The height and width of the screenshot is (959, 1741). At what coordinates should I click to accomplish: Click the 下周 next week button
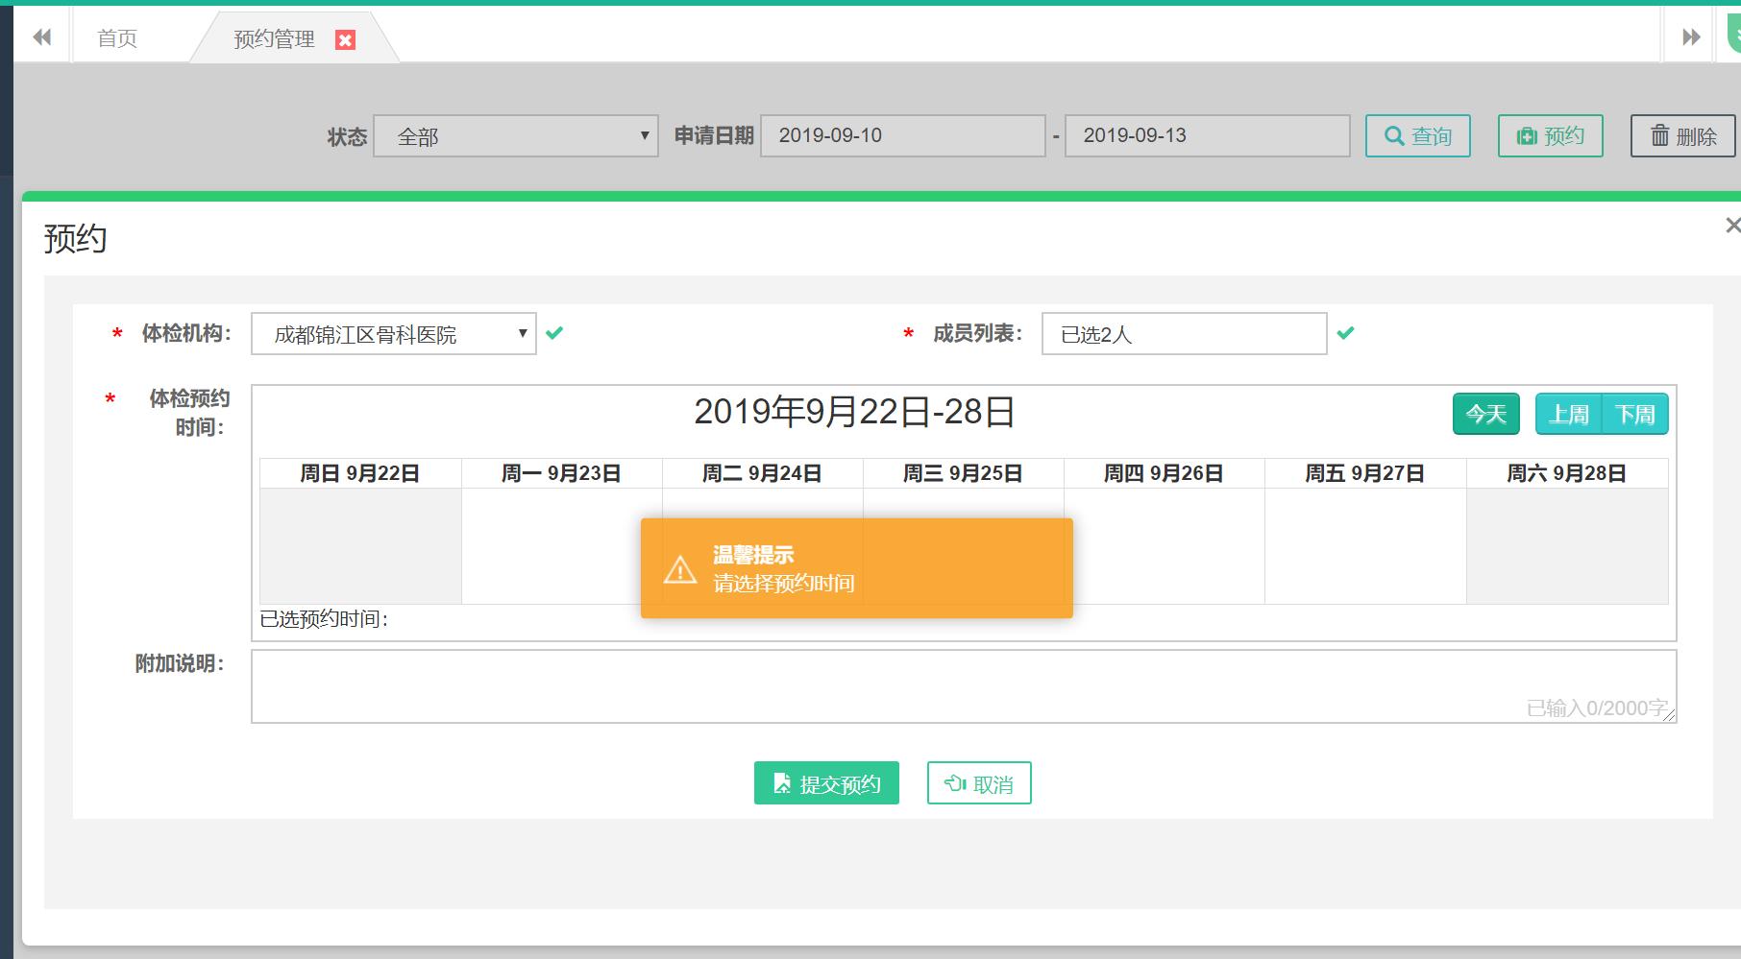point(1635,414)
